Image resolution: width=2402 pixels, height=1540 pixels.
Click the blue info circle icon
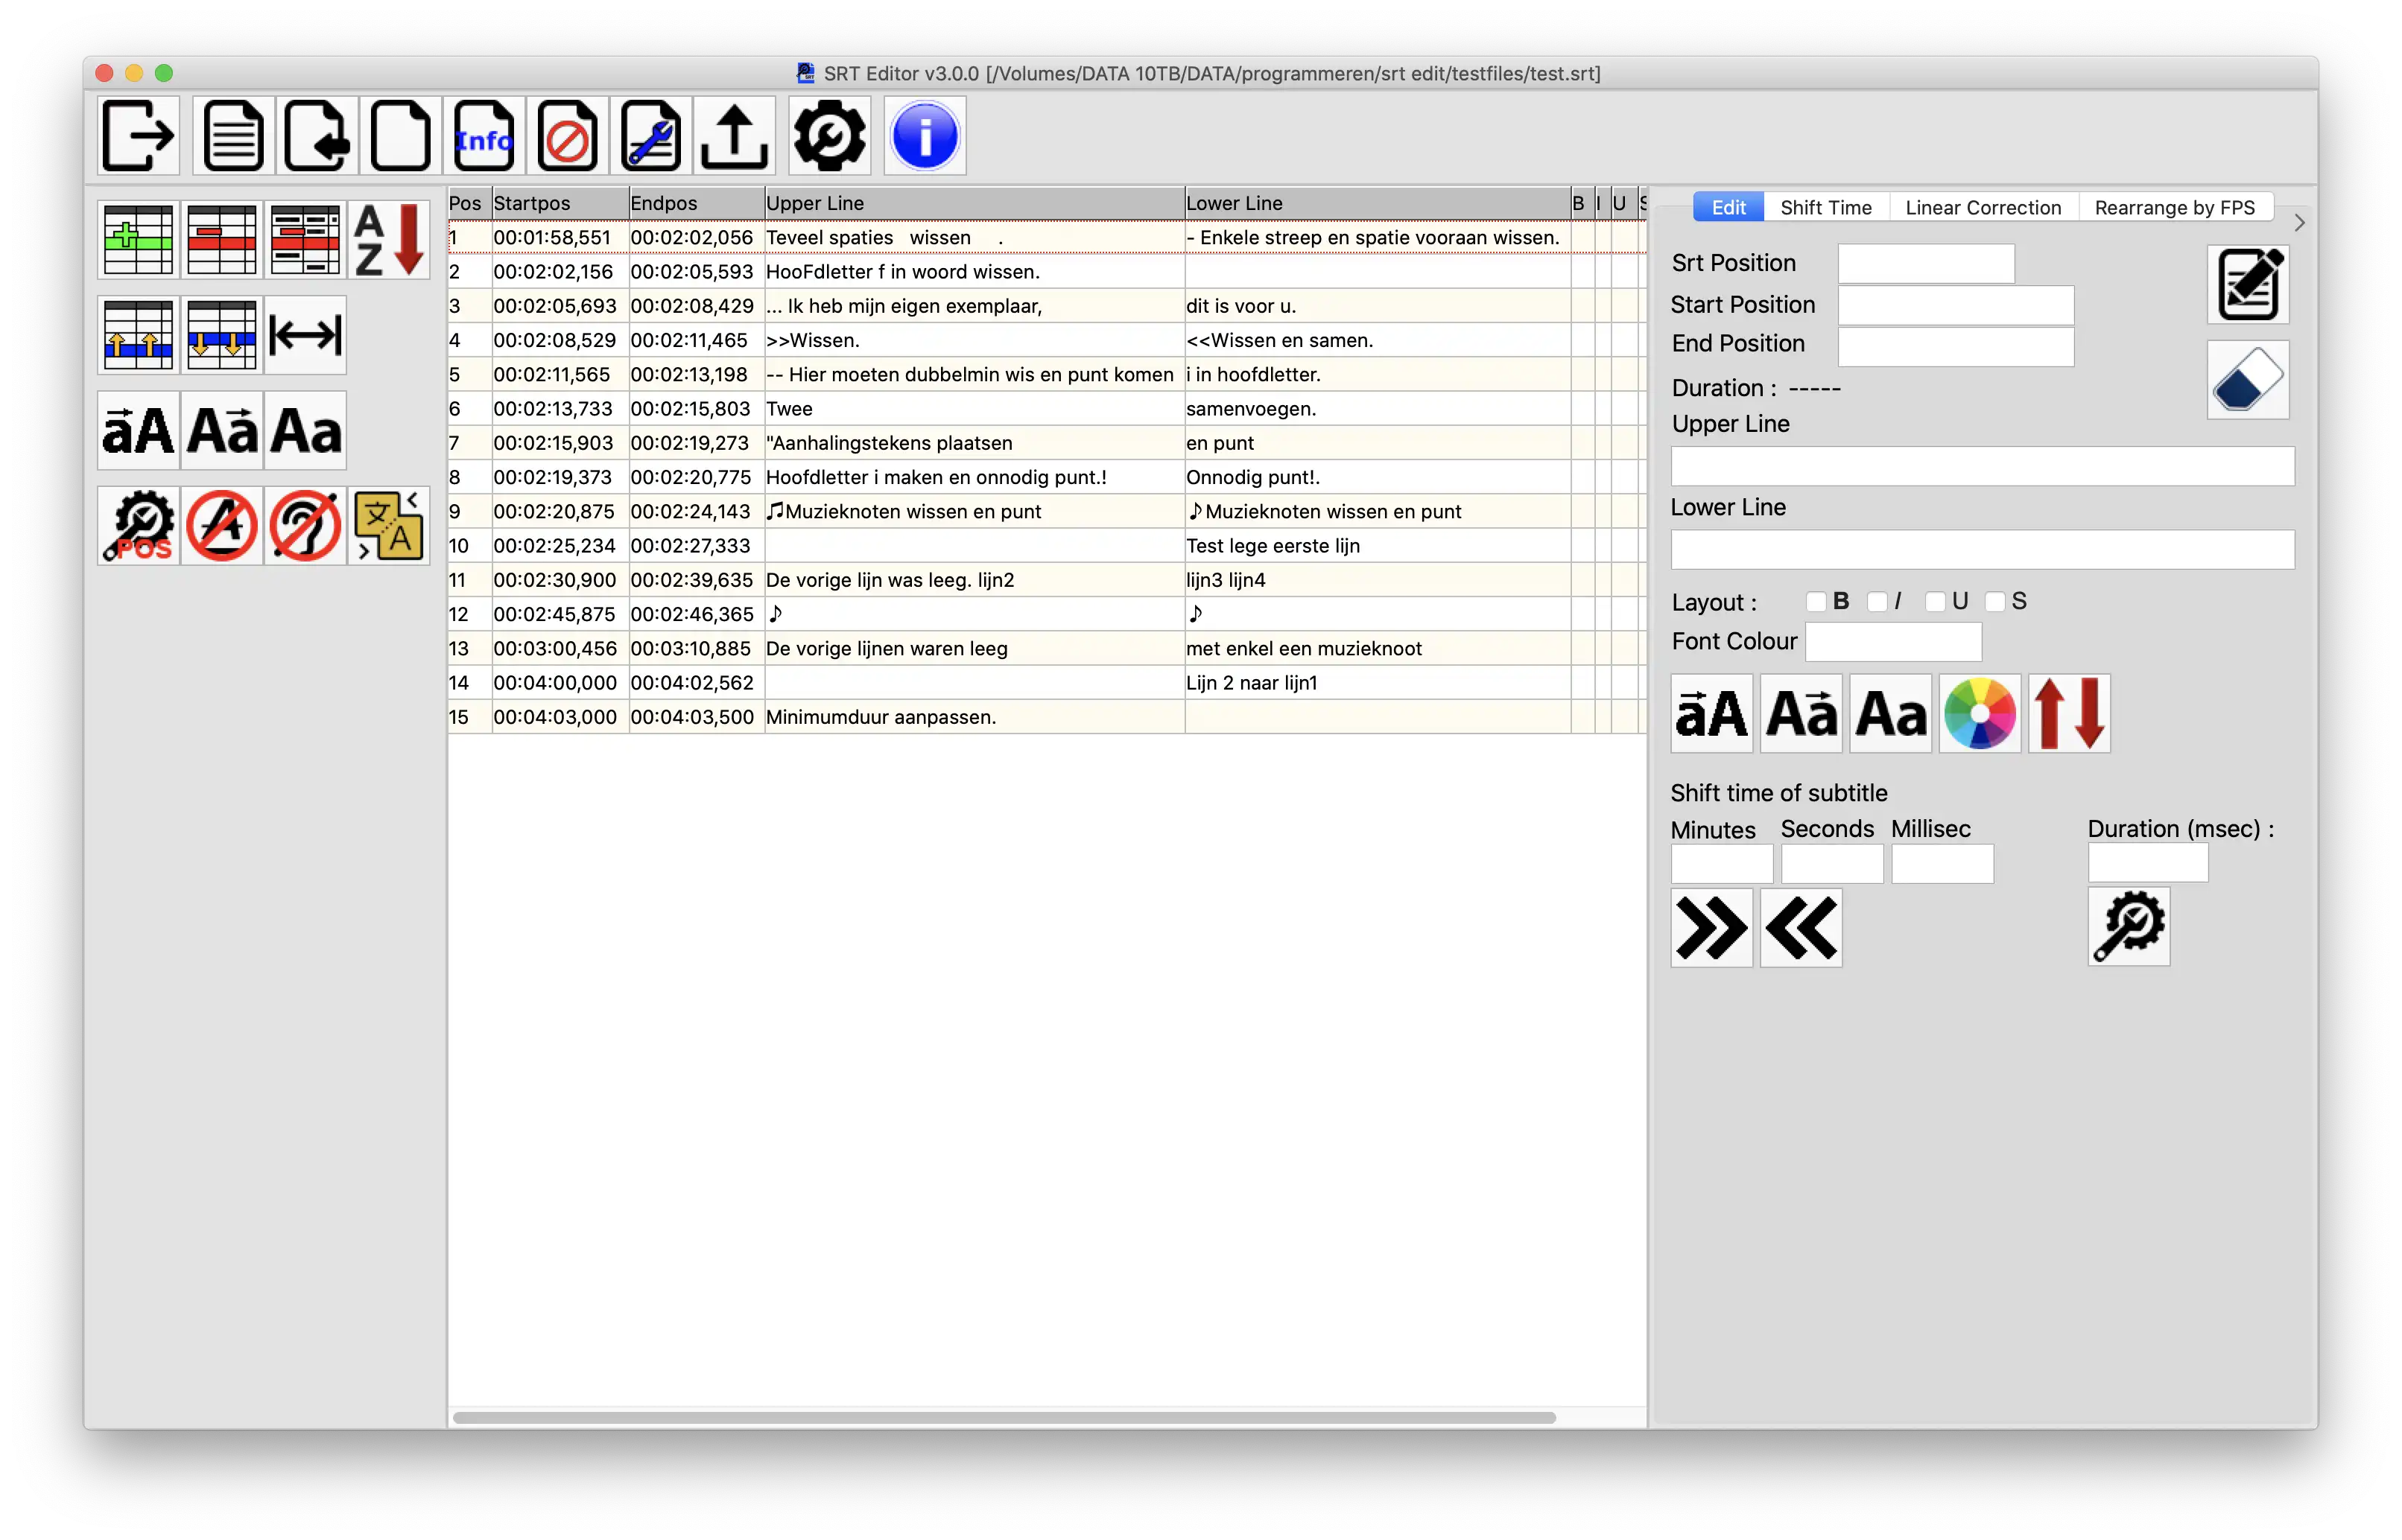pyautogui.click(x=925, y=136)
